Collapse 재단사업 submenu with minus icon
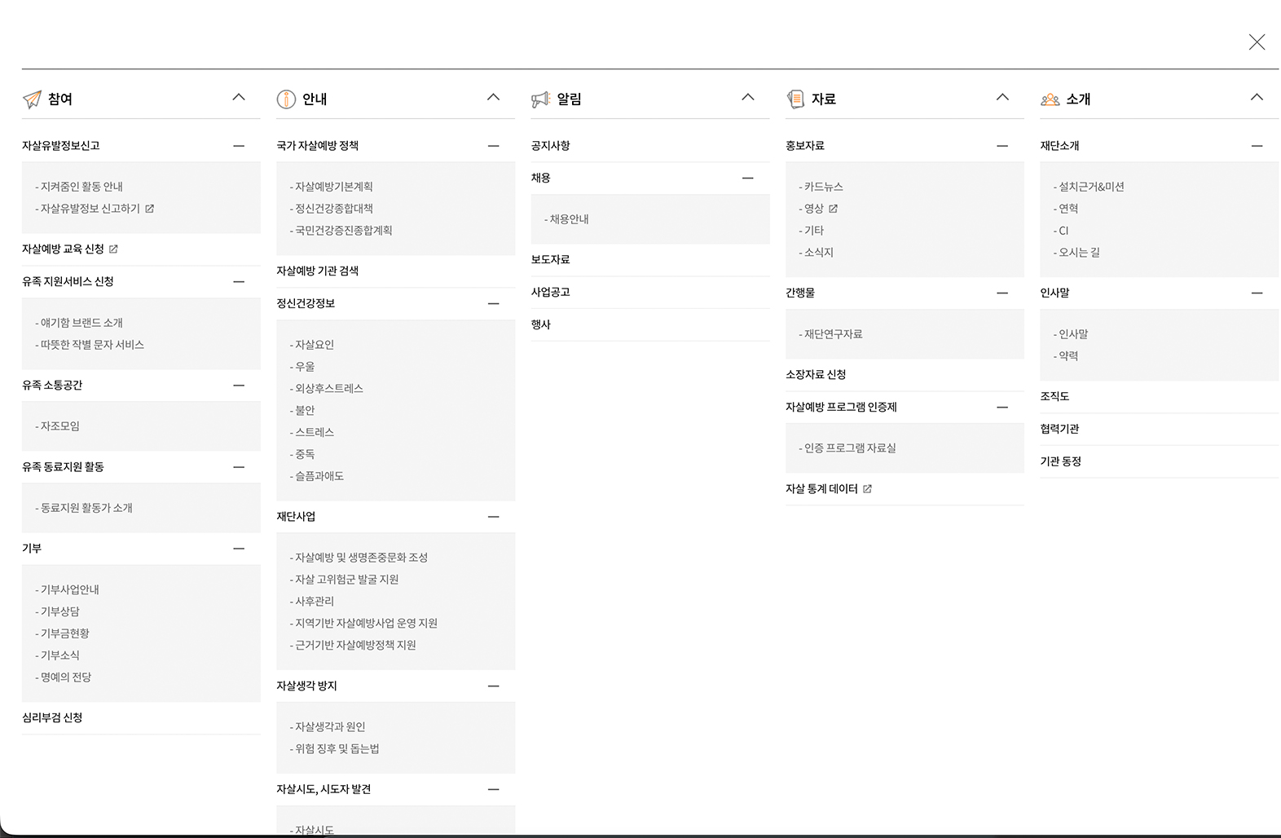This screenshot has height=838, width=1281. (x=493, y=517)
